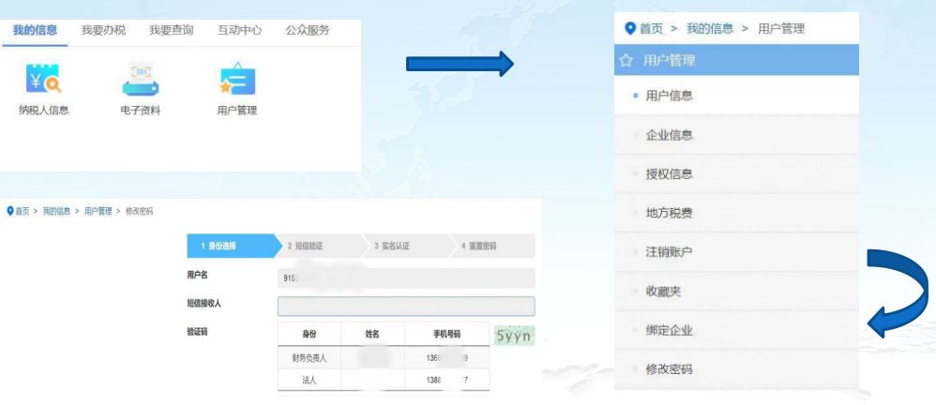Click 我的信息 in the 修改密码 breadcrumb

56,211
